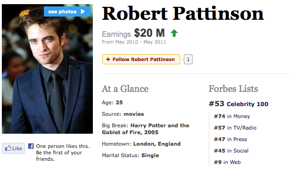Image resolution: width=292 pixels, height=170 pixels.
Task: Open the see photos banner
Action: point(67,11)
